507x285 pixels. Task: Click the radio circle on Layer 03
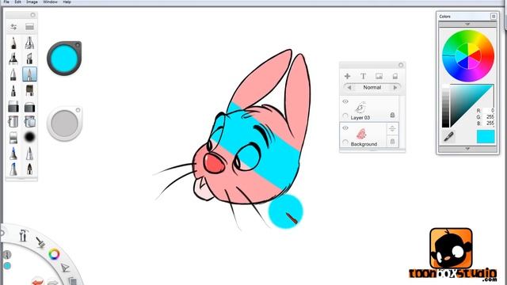(x=345, y=116)
